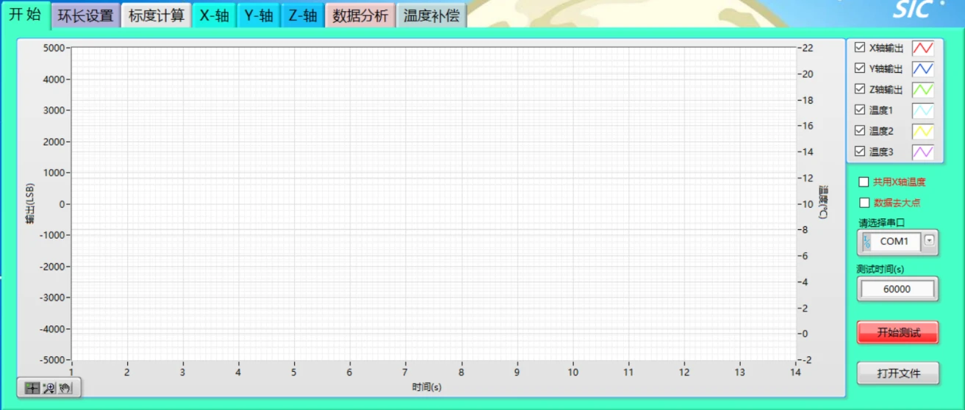Click the 5000 maximum label on output axis
The image size is (965, 410).
click(x=55, y=48)
